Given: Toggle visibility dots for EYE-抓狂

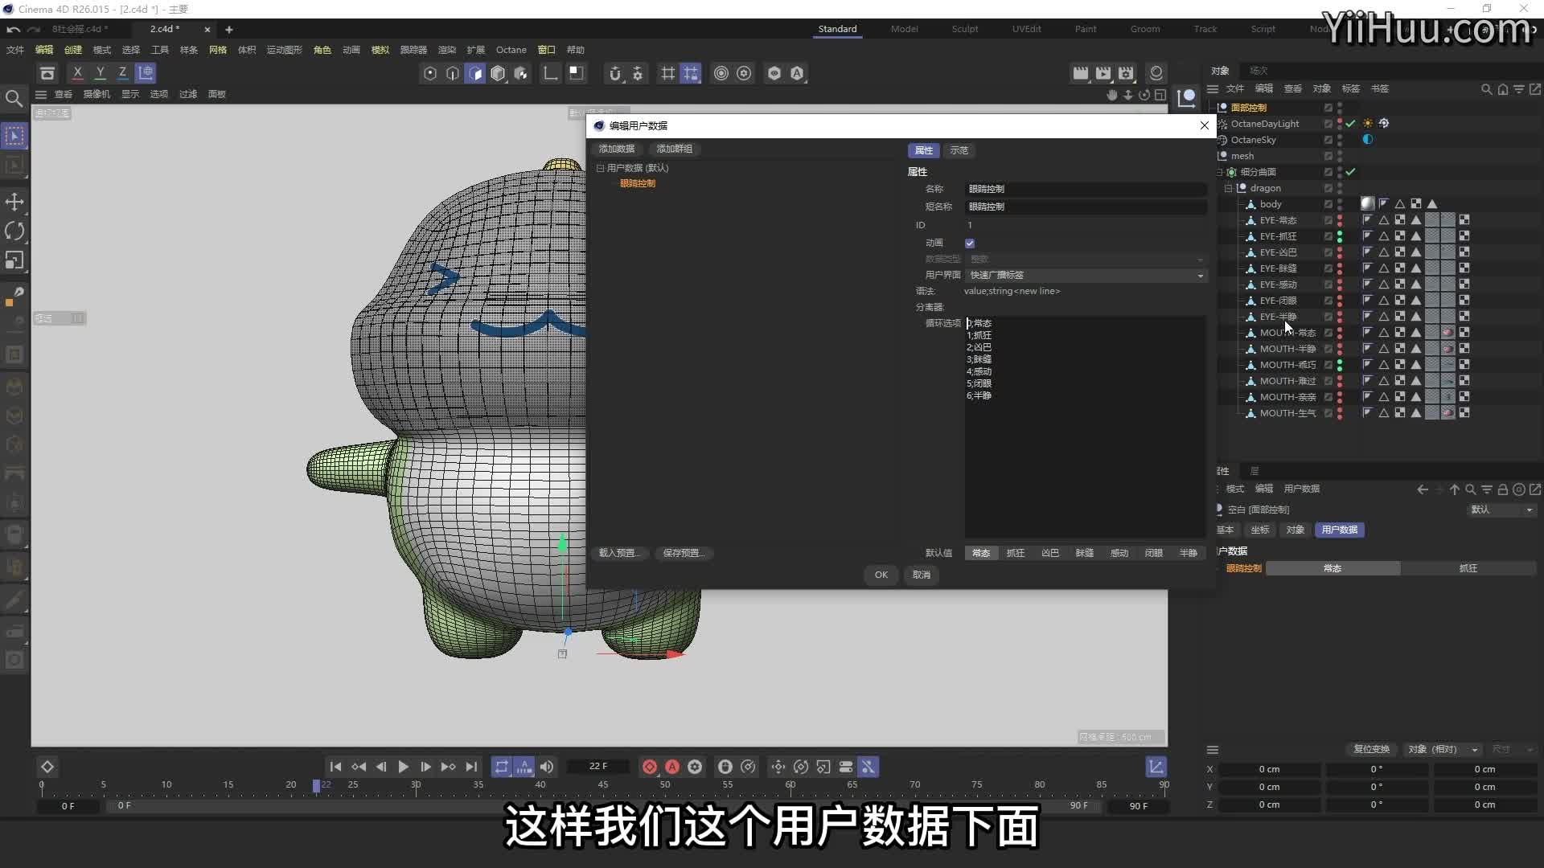Looking at the screenshot, I should 1340,236.
